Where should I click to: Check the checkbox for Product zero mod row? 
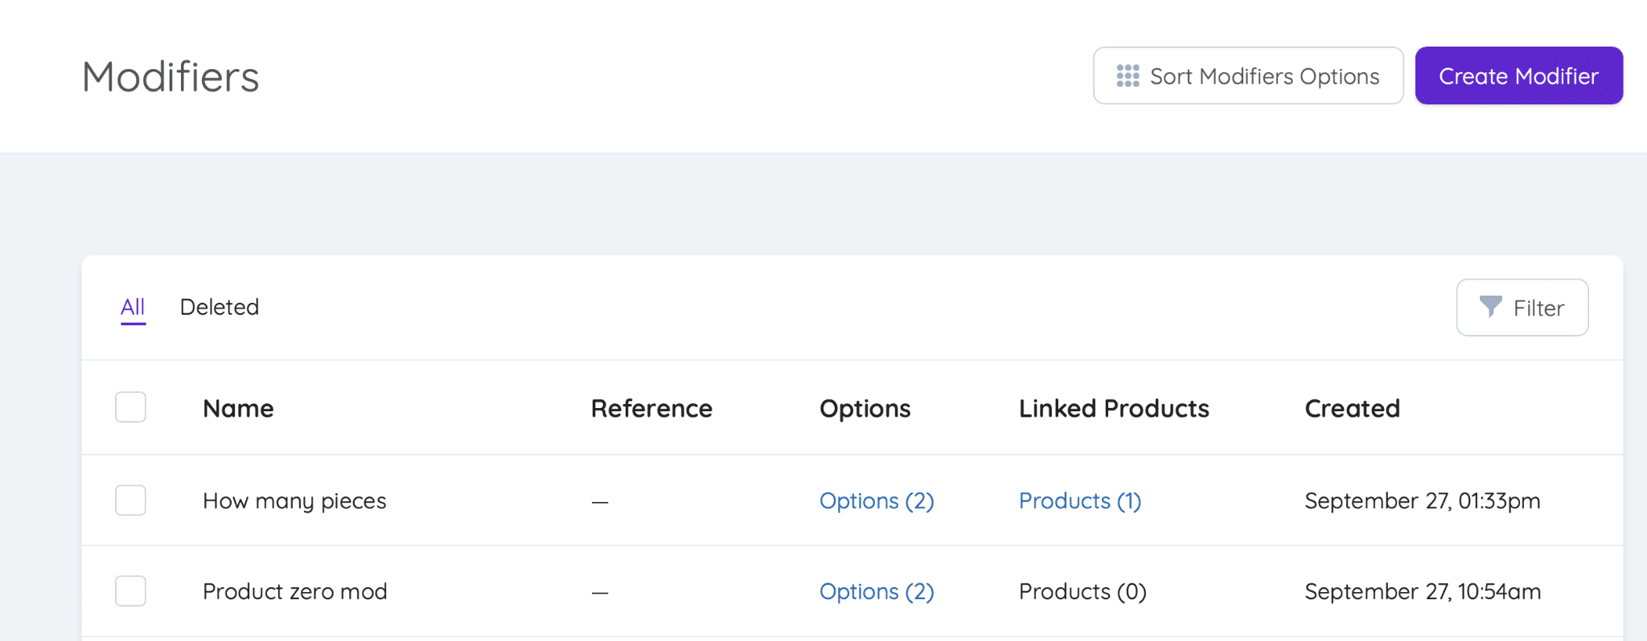(129, 590)
